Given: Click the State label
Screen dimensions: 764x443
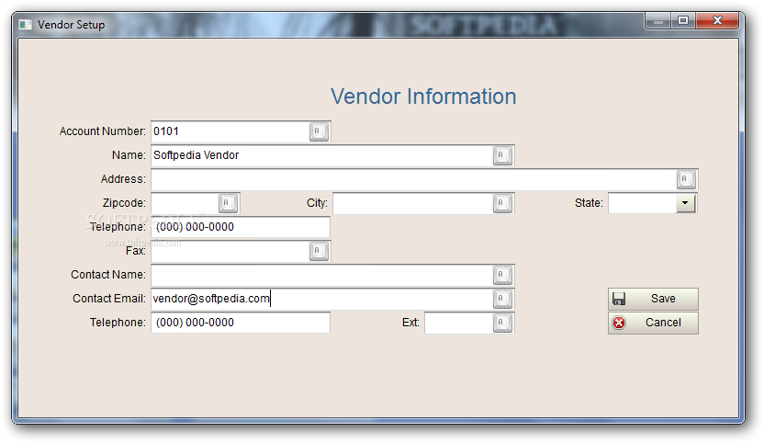Looking at the screenshot, I should [589, 203].
